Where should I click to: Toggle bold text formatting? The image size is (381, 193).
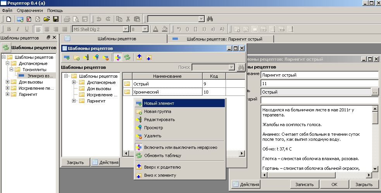[9, 29]
